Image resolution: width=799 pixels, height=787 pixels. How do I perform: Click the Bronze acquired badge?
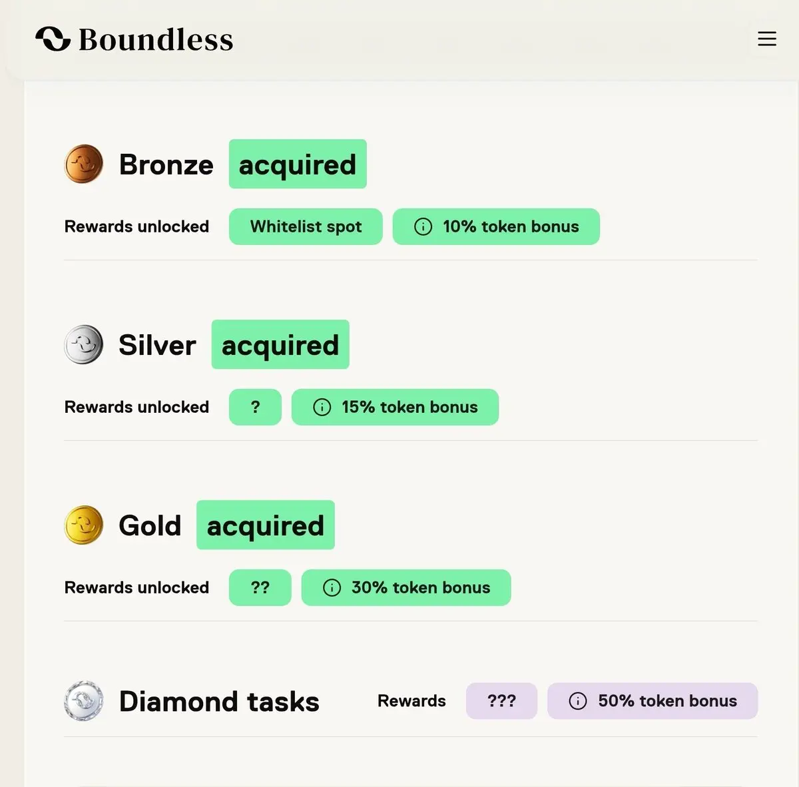coord(298,164)
